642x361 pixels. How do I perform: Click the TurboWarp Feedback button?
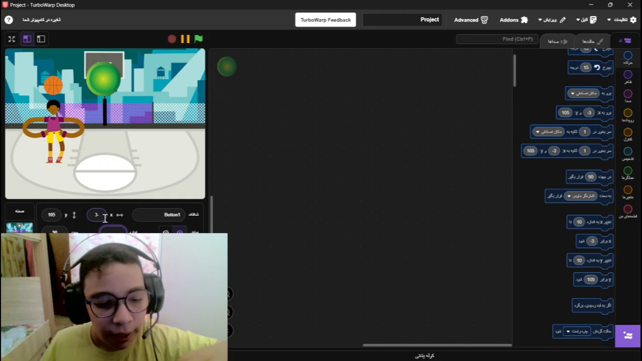325,20
